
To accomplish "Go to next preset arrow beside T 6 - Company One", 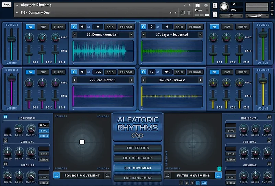I will [x=176, y=13].
